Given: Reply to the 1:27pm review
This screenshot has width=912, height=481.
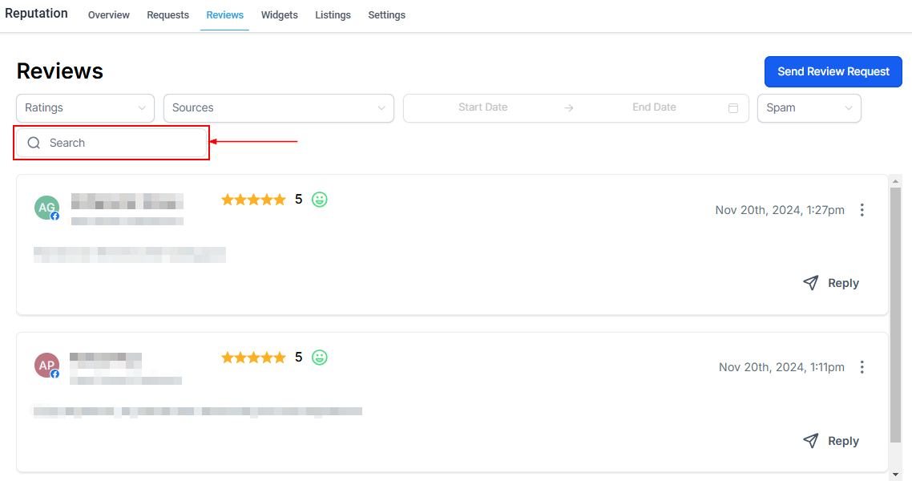Looking at the screenshot, I should [831, 283].
